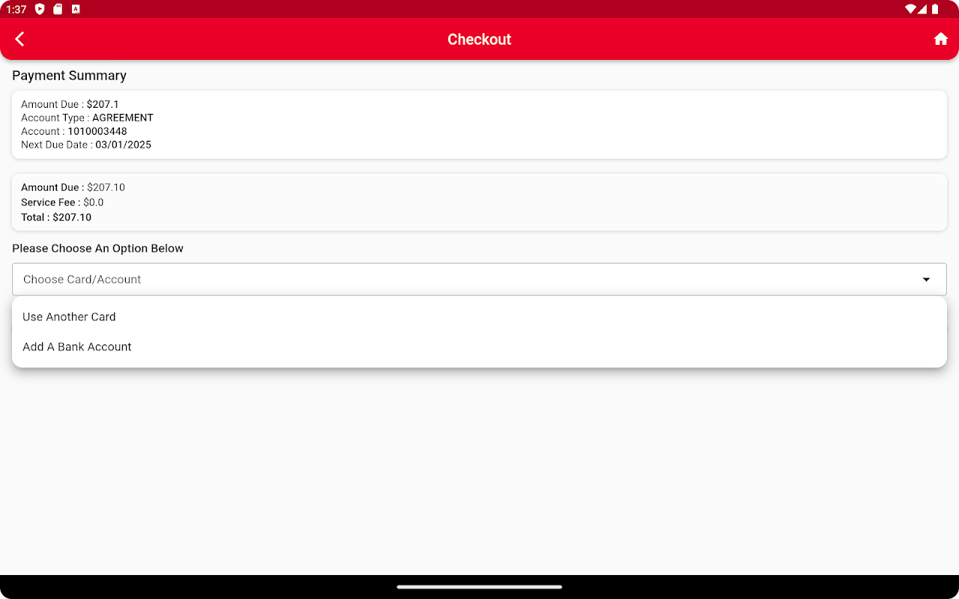The image size is (959, 599).
Task: Tap the letter A notification icon
Action: pos(76,9)
